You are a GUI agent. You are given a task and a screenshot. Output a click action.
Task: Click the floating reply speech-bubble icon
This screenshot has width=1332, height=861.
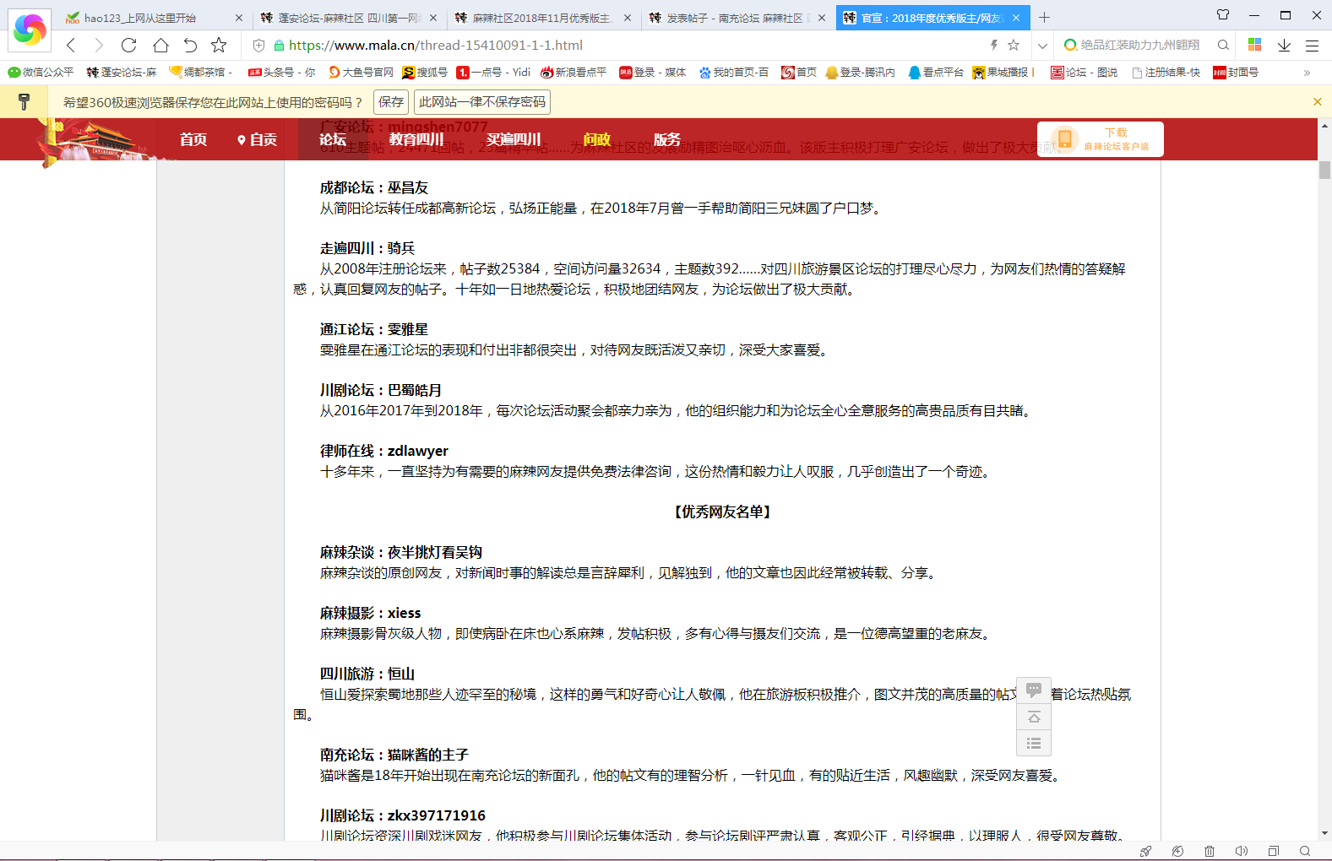1033,690
